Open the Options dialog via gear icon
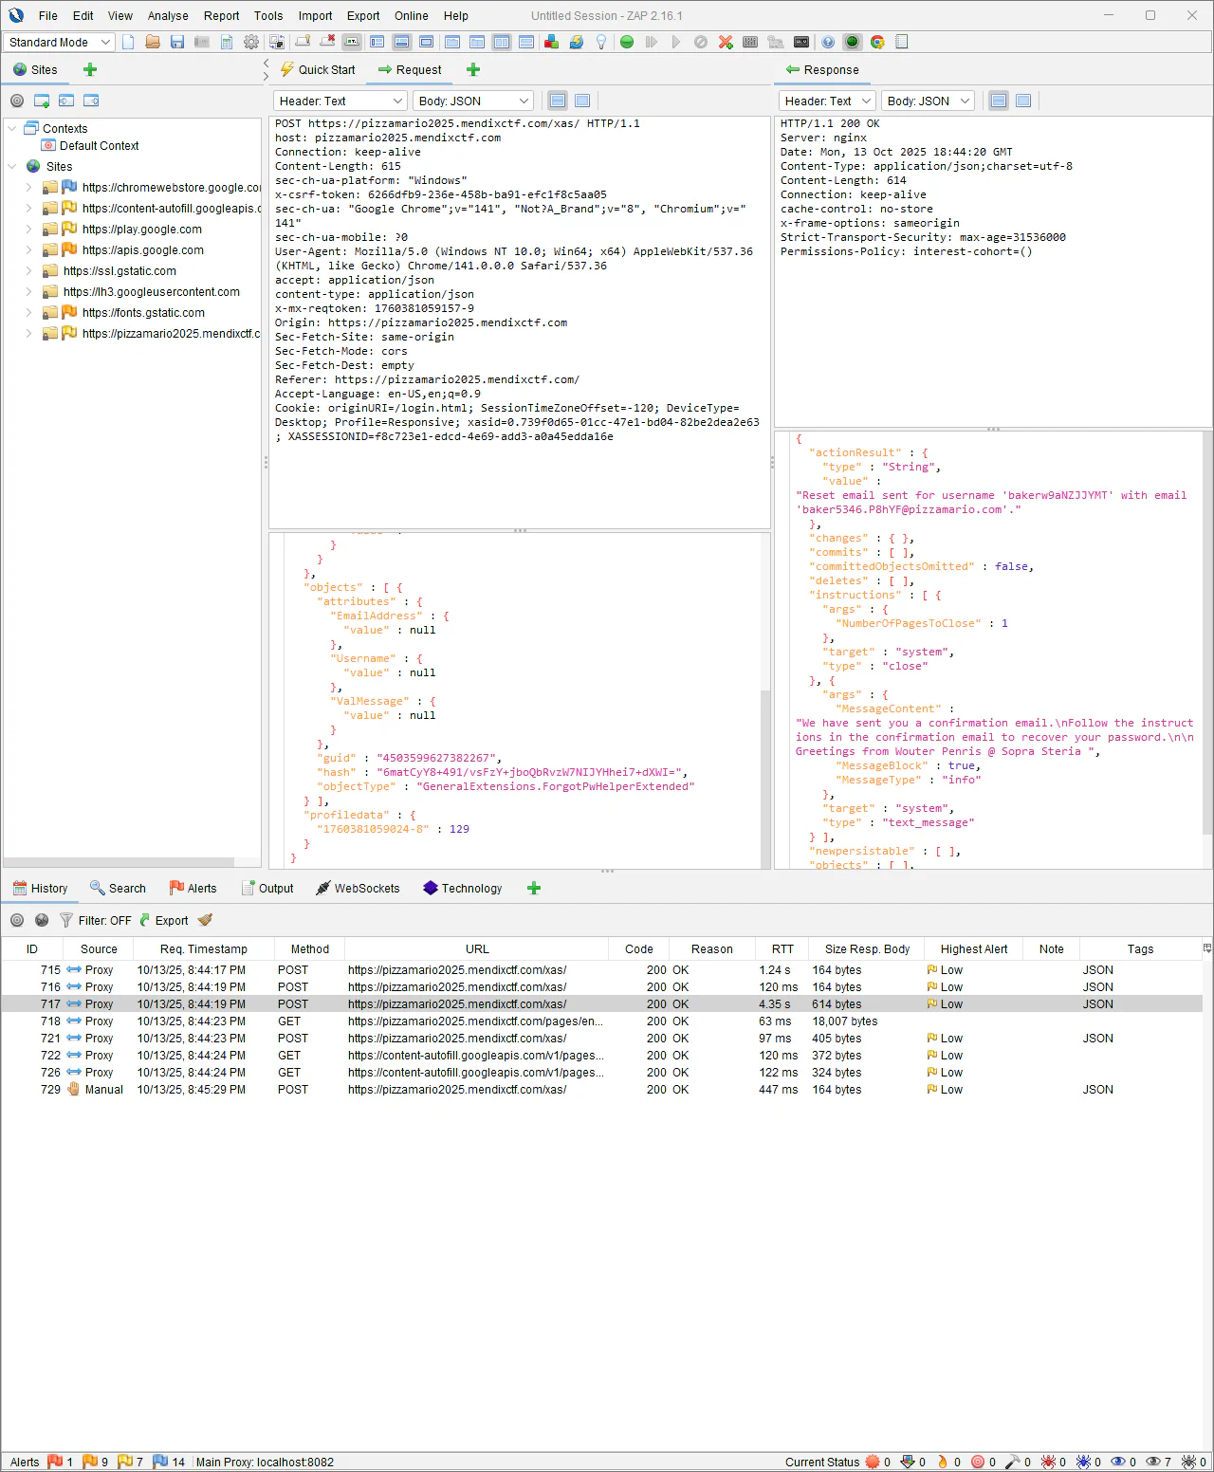 click(250, 42)
